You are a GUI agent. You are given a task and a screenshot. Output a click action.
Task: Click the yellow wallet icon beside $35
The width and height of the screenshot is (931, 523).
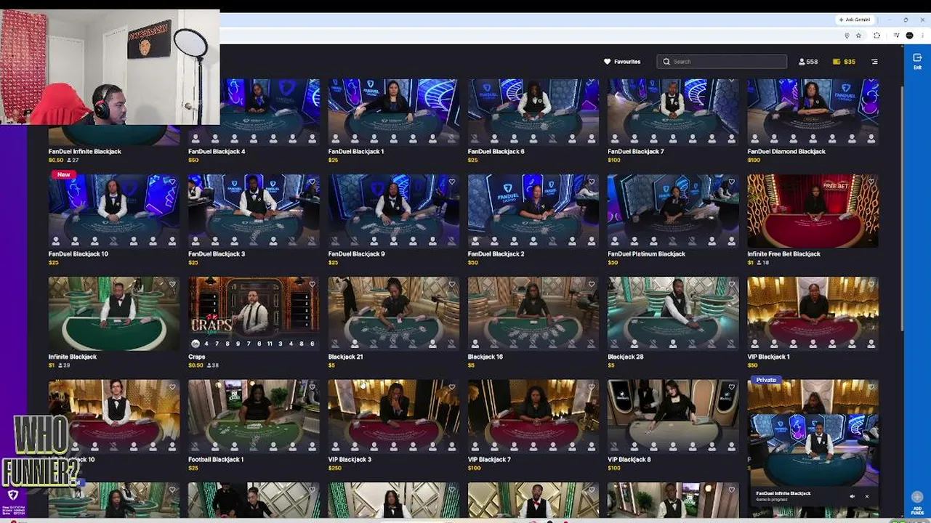pyautogui.click(x=837, y=62)
